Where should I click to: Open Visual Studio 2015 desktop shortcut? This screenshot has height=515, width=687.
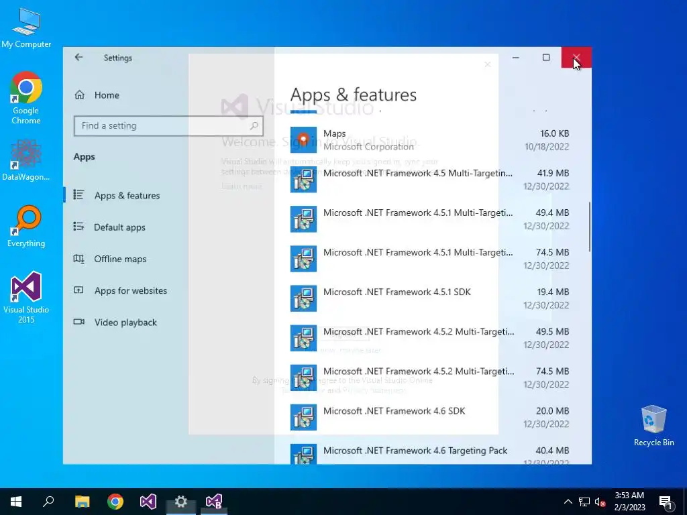tap(26, 297)
